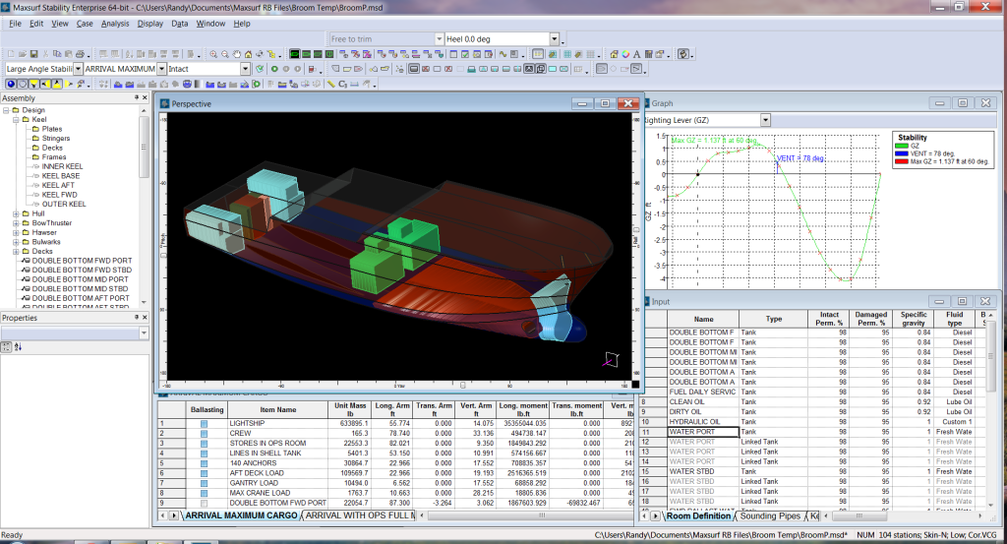1007x544 pixels.
Task: Open the File menu
Action: [x=16, y=24]
